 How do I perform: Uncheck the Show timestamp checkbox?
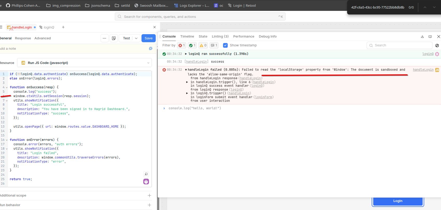225,45
